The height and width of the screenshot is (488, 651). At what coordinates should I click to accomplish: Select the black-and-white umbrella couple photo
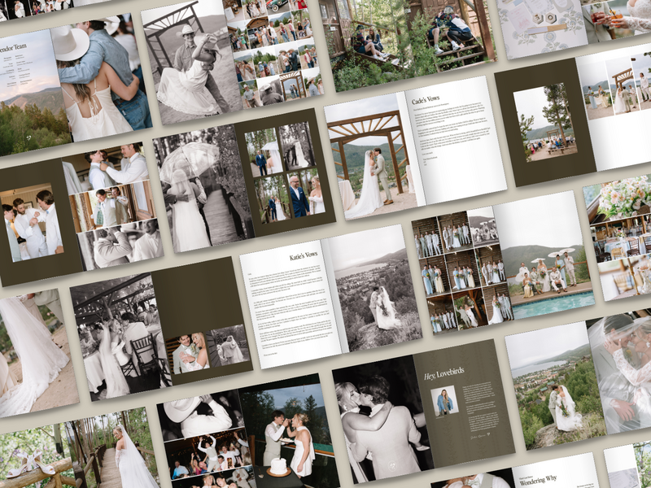[195, 191]
